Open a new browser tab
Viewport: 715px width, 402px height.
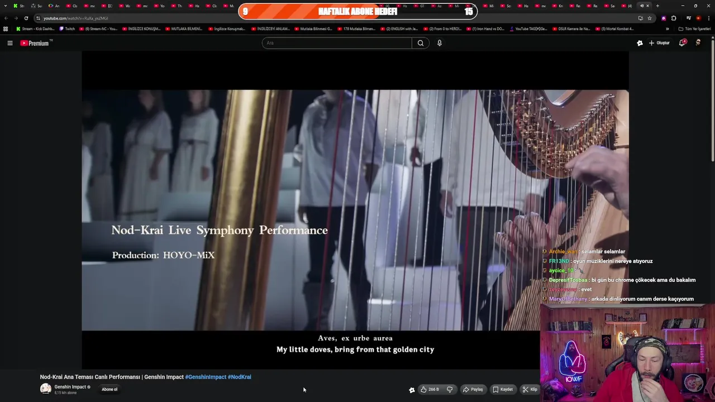[657, 6]
